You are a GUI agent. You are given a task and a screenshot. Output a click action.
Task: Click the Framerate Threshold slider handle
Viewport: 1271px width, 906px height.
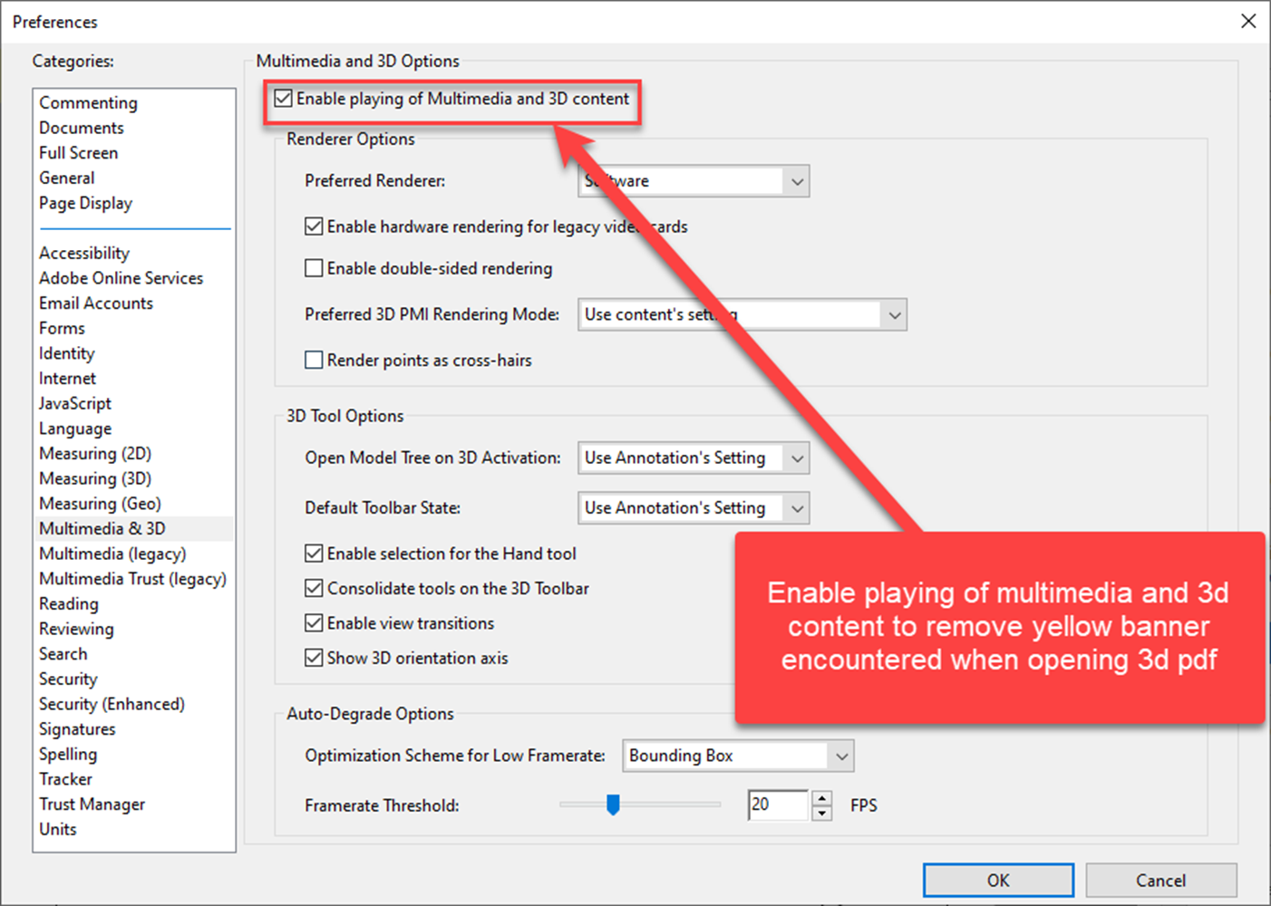coord(613,805)
